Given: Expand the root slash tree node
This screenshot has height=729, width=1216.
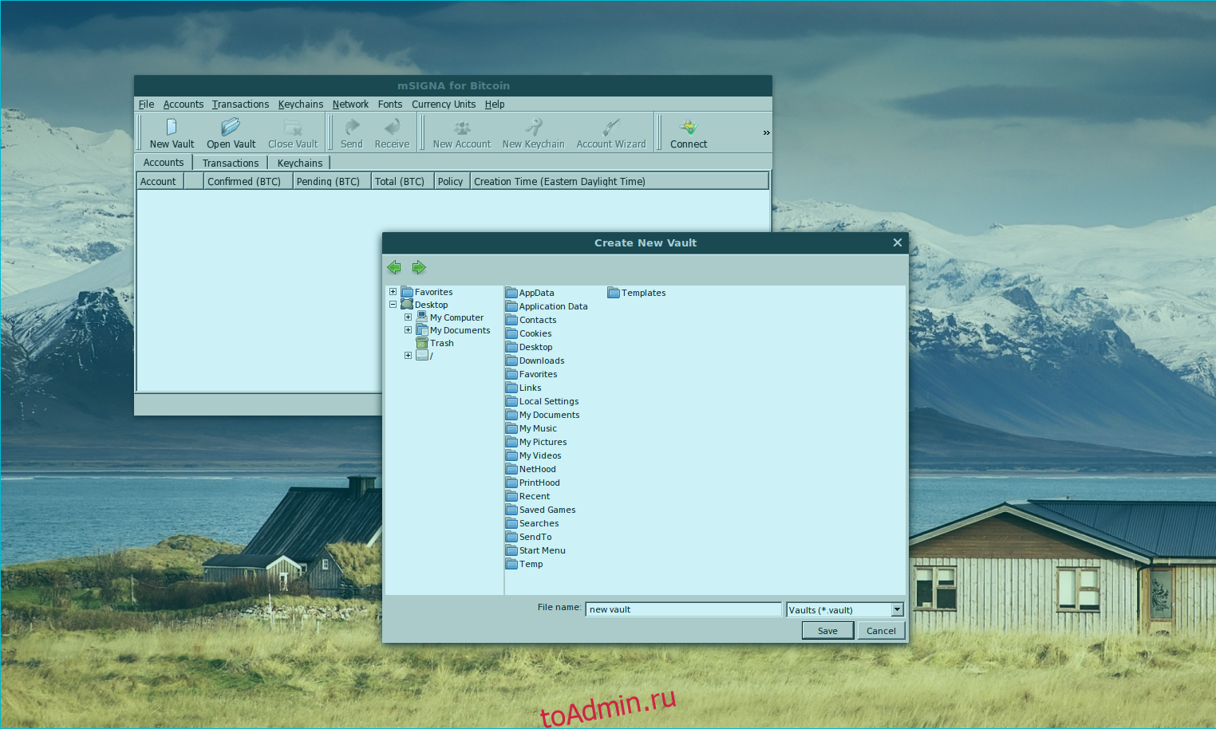Looking at the screenshot, I should pyautogui.click(x=408, y=356).
